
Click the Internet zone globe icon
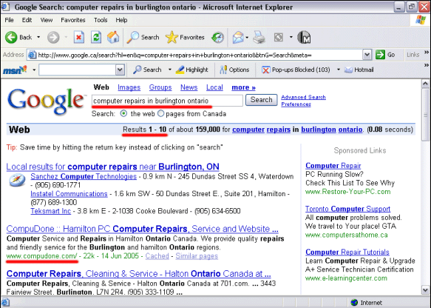coord(354,303)
